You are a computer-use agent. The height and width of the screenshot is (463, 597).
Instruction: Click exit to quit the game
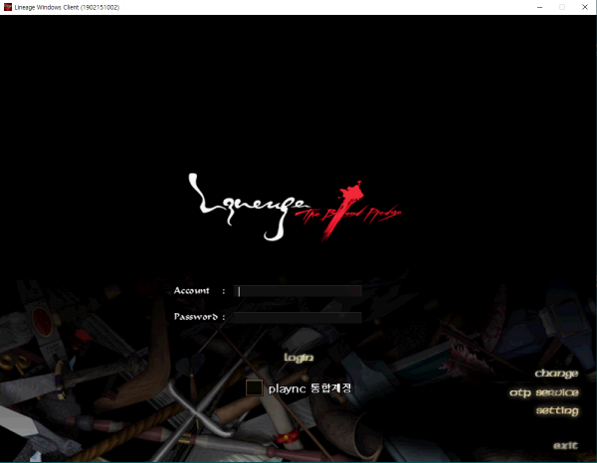[565, 445]
